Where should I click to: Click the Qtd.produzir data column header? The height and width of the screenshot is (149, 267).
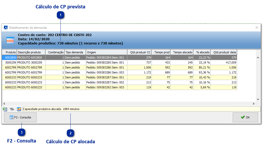coord(224,52)
